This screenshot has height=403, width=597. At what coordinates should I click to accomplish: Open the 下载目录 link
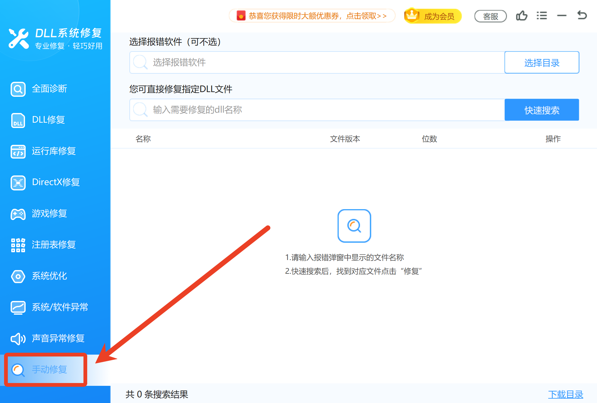click(x=565, y=394)
